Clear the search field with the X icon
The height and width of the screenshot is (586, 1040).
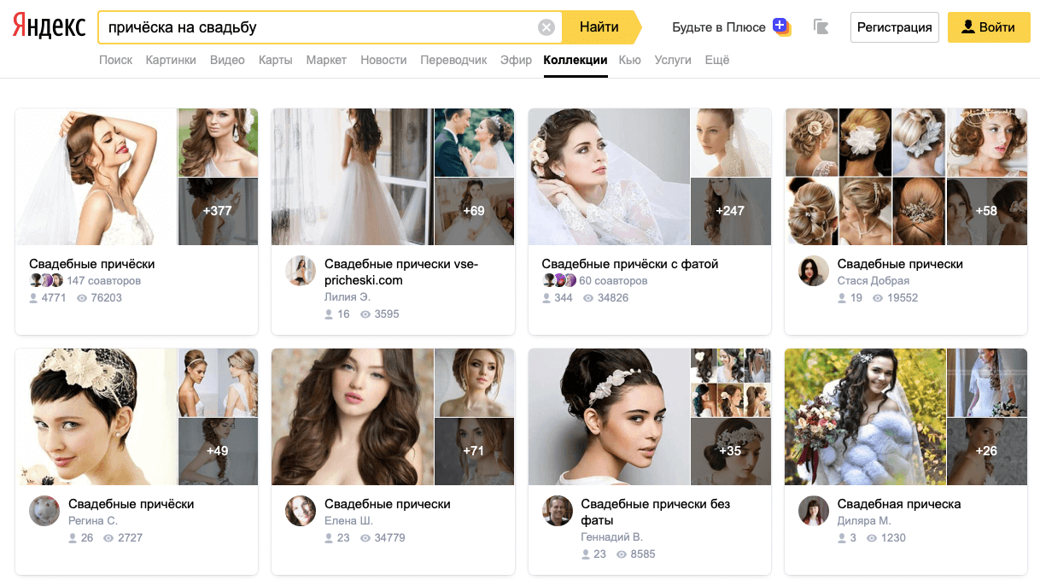pos(546,27)
